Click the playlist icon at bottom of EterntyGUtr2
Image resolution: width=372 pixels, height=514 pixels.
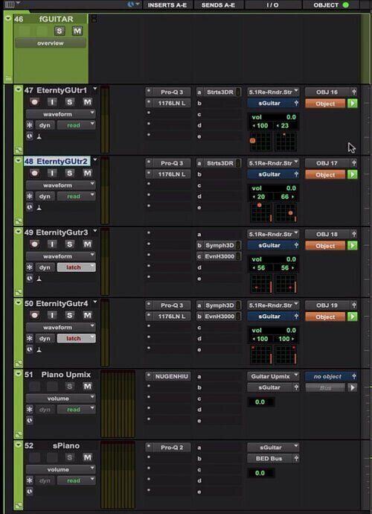(19, 221)
